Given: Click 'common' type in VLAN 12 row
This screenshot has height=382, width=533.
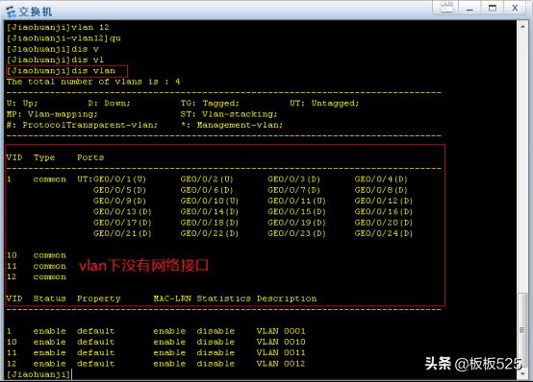Looking at the screenshot, I should (50, 276).
